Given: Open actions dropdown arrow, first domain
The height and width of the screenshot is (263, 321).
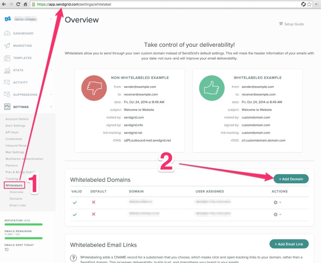Looking at the screenshot, I should point(280,202).
